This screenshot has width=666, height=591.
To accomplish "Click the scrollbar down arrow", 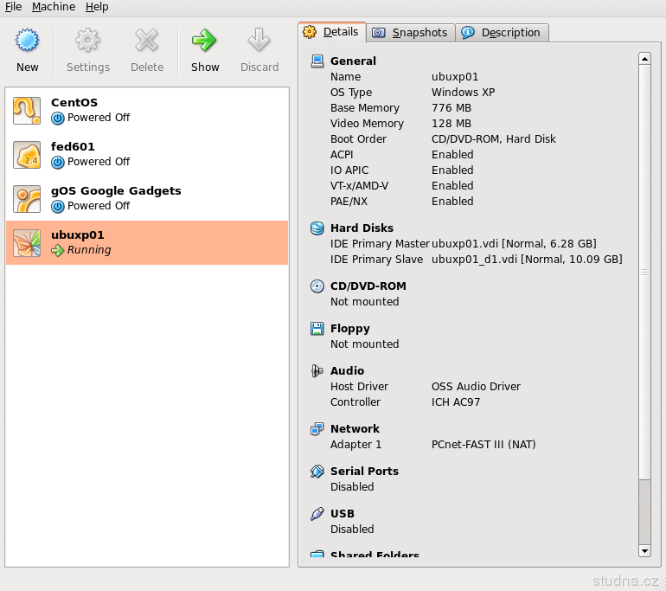I will (644, 550).
